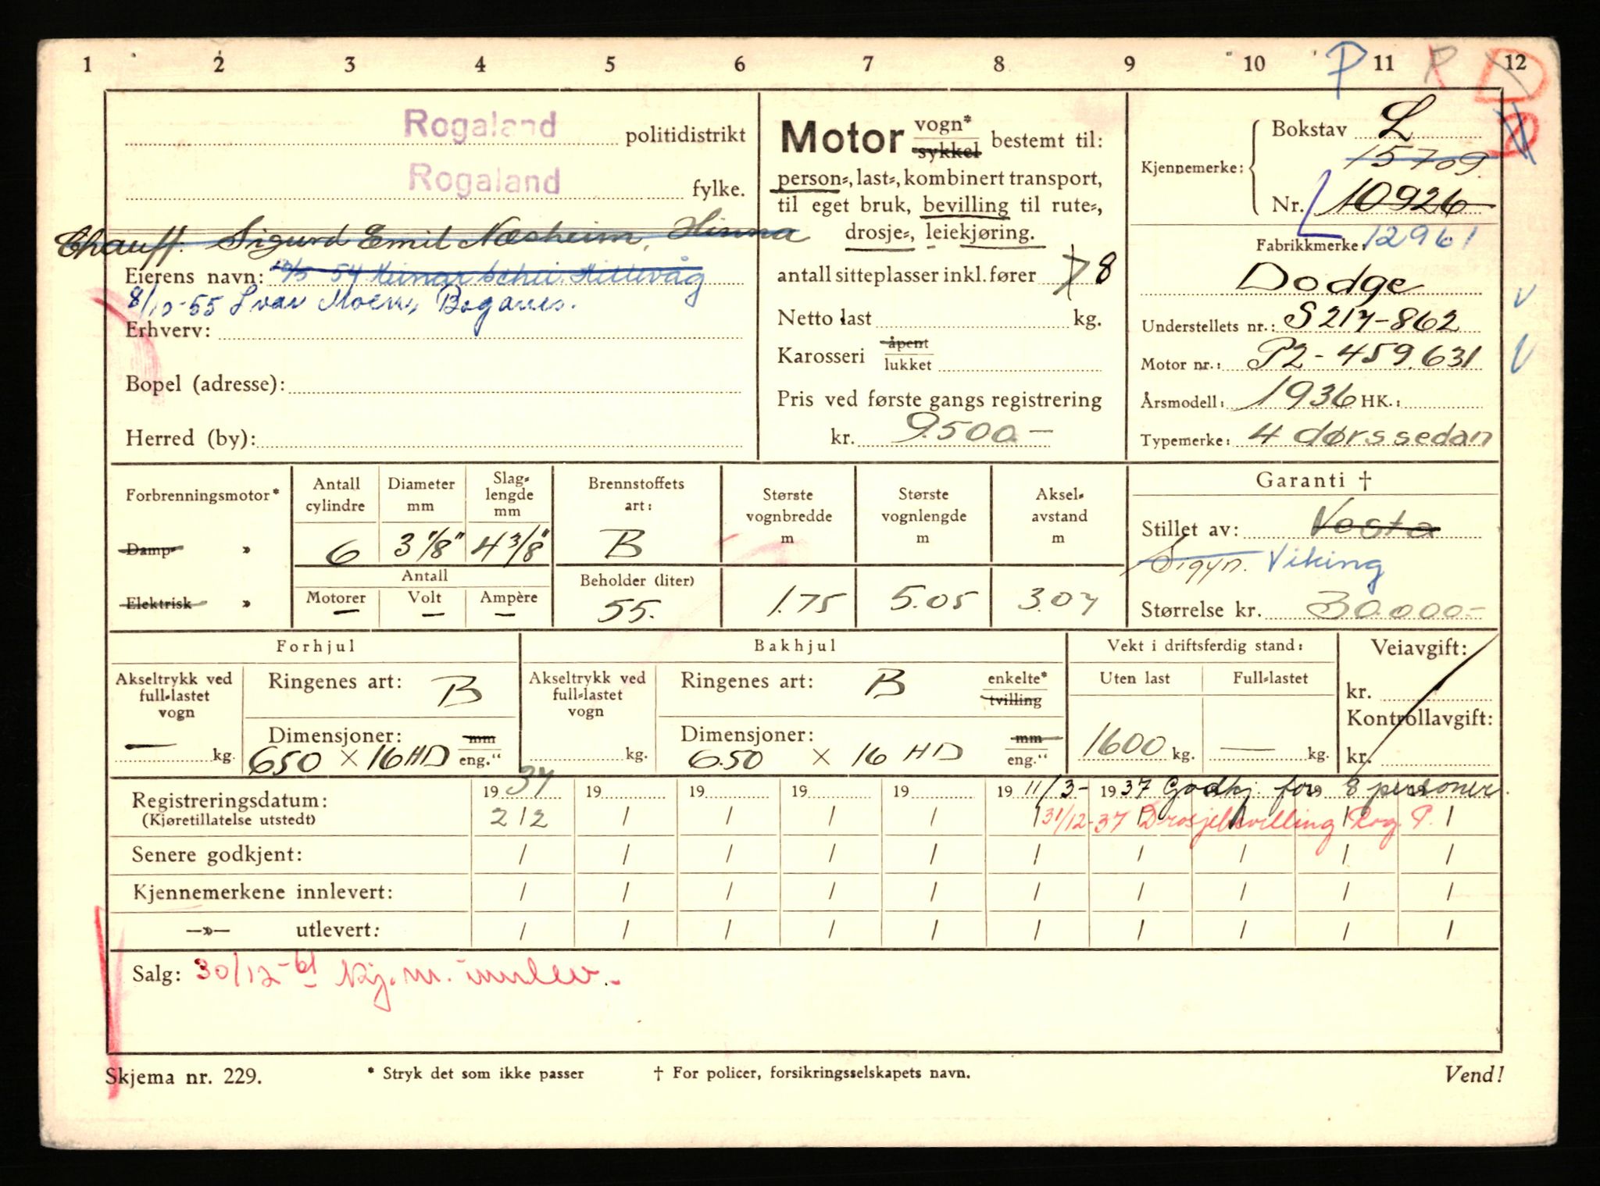1600x1186 pixels.
Task: Click the Skjema nr. 229 footer
Action: (x=183, y=1077)
